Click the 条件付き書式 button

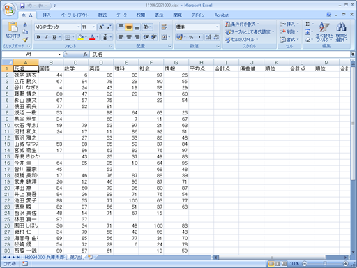[242, 24]
